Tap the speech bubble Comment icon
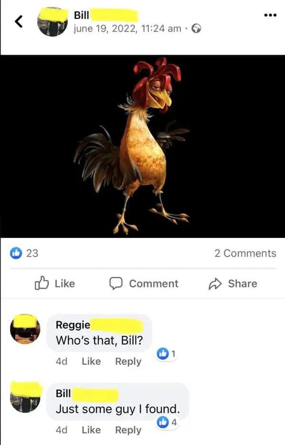285x445 pixels. coord(116,283)
